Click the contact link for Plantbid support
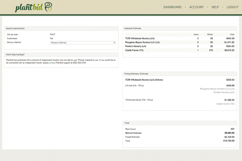 [52, 63]
